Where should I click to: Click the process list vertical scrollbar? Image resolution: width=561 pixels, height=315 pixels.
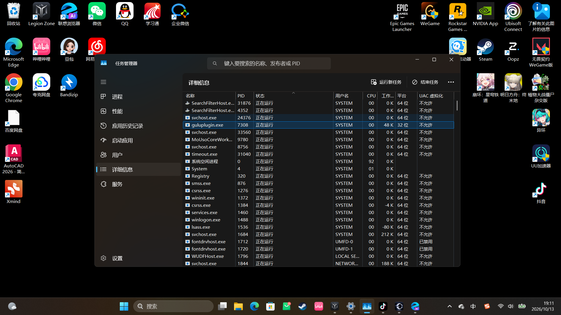457,106
